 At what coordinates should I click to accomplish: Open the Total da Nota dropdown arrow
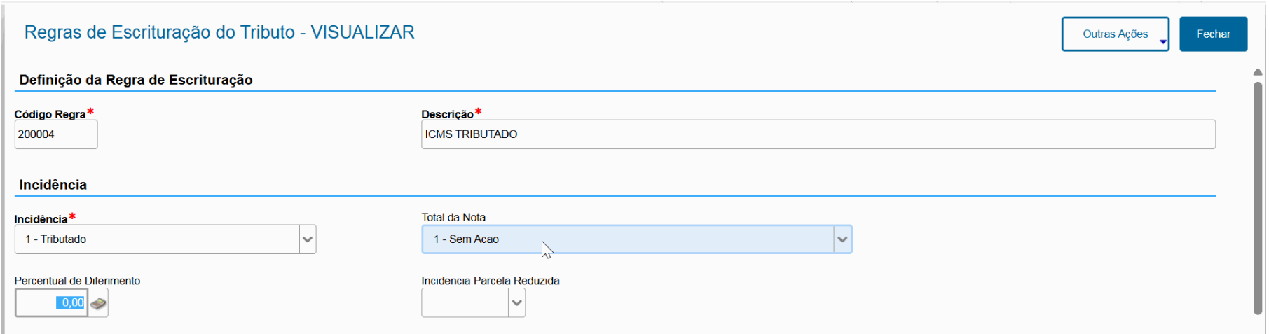click(x=842, y=239)
